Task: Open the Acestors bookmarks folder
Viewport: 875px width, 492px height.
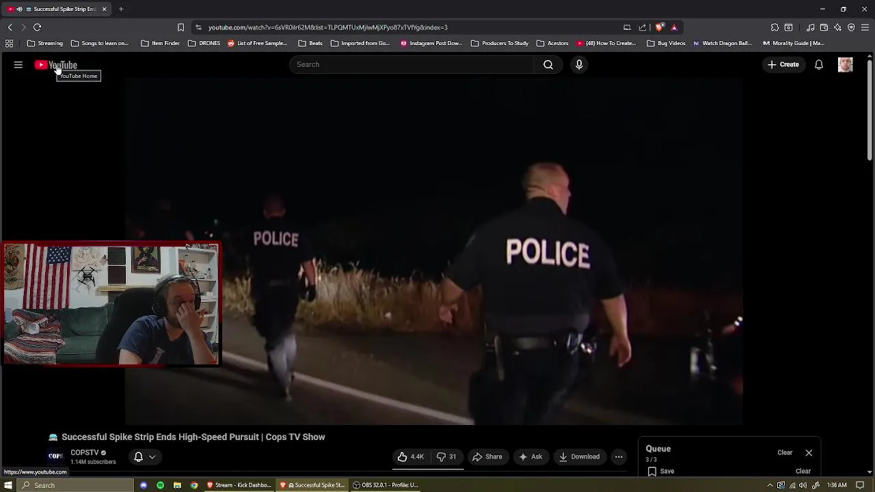Action: click(x=552, y=43)
